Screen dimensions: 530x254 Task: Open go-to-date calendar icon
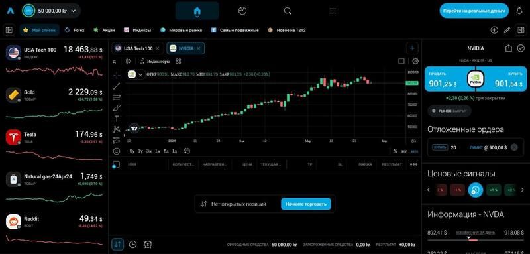tap(187, 151)
